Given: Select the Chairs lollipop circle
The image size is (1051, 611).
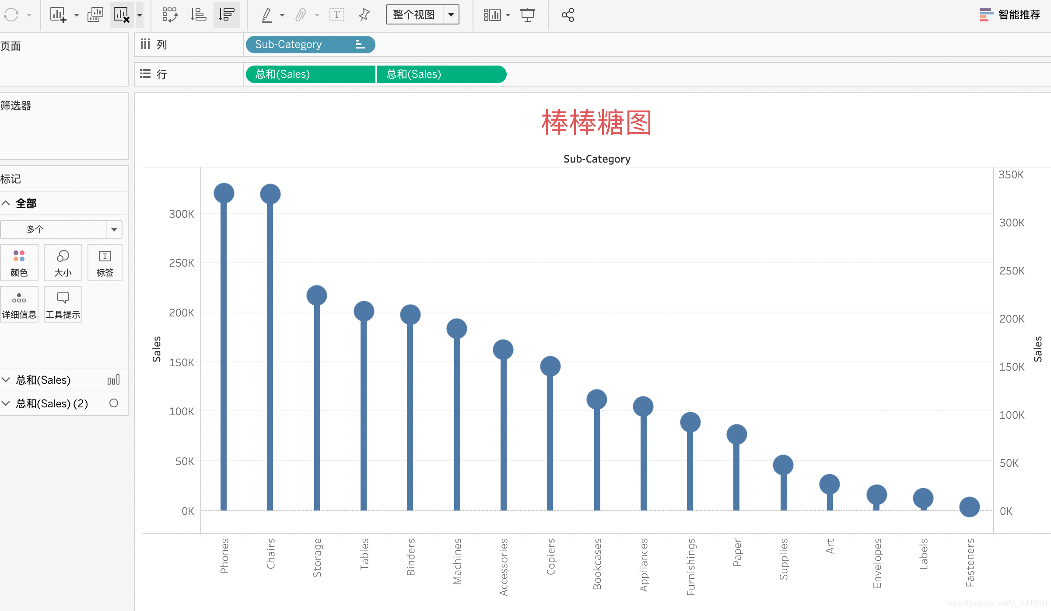Looking at the screenshot, I should [270, 194].
